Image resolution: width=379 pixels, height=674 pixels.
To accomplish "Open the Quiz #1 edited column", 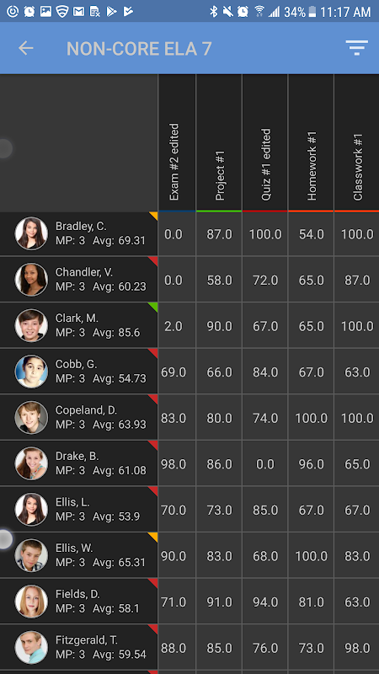I will [265, 143].
